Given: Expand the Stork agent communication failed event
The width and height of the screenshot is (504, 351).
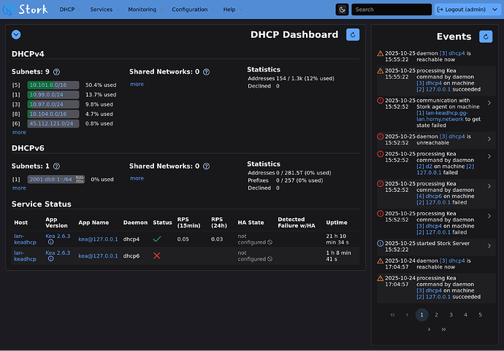Looking at the screenshot, I should [x=489, y=103].
